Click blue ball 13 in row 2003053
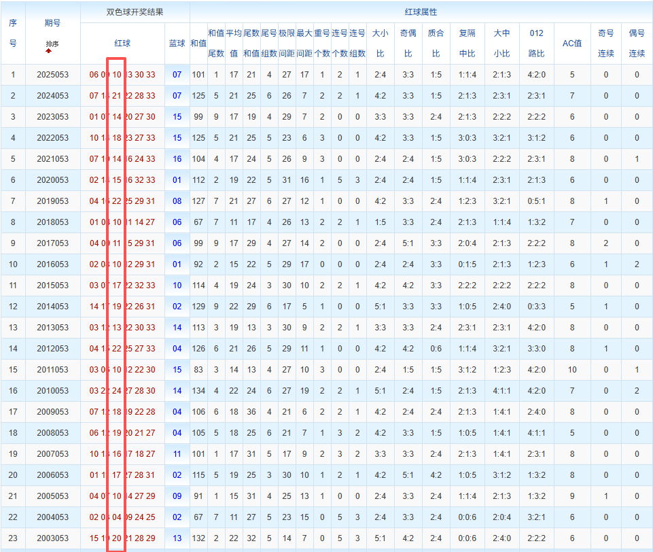 [177, 538]
